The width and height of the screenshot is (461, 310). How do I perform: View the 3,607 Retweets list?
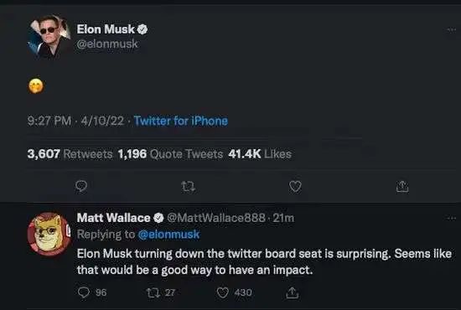coord(70,153)
